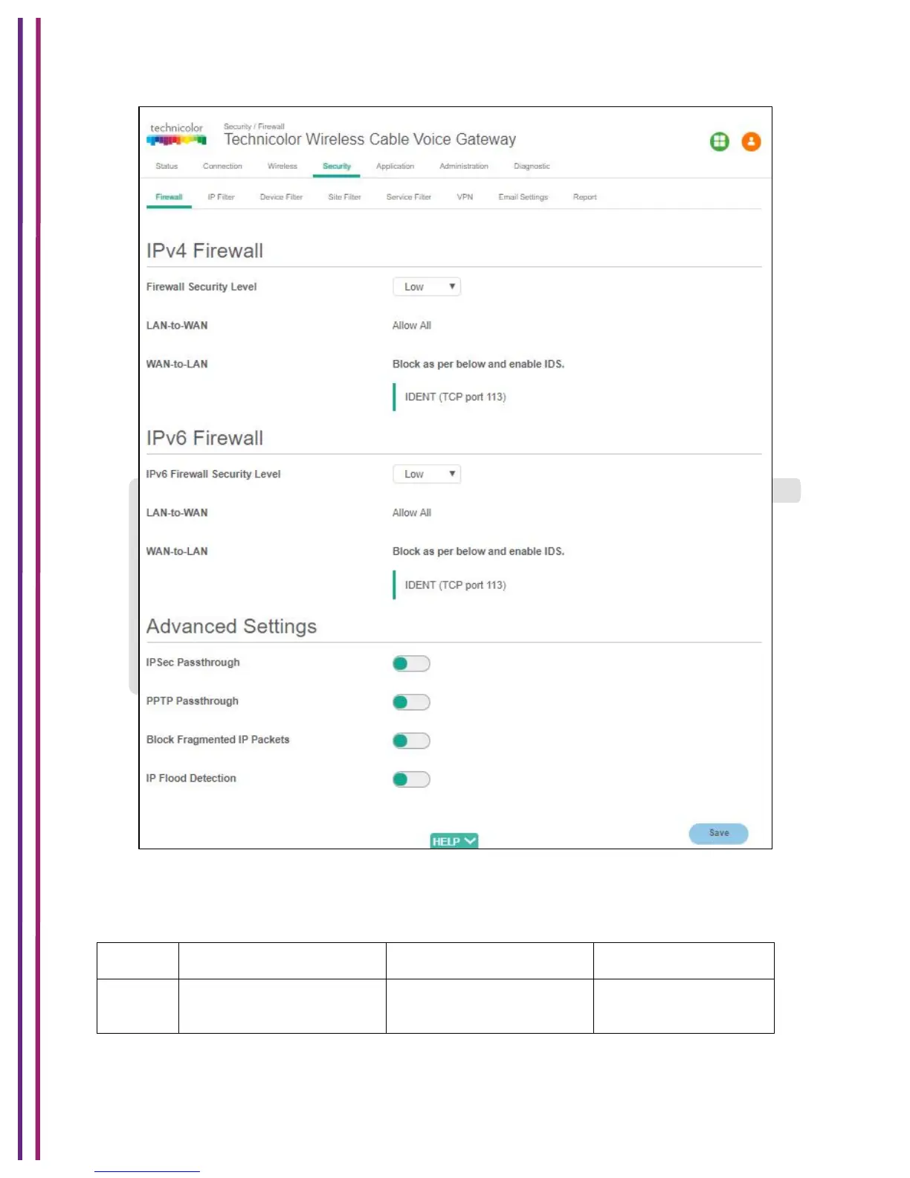Go to the Status tab
The height and width of the screenshot is (1178, 910).
click(167, 167)
